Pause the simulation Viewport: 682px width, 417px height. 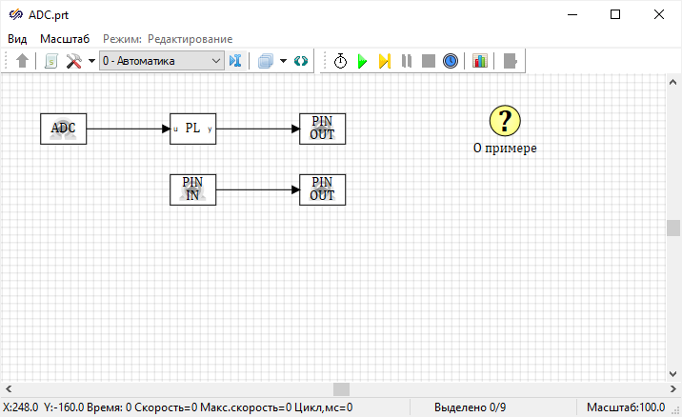point(407,61)
